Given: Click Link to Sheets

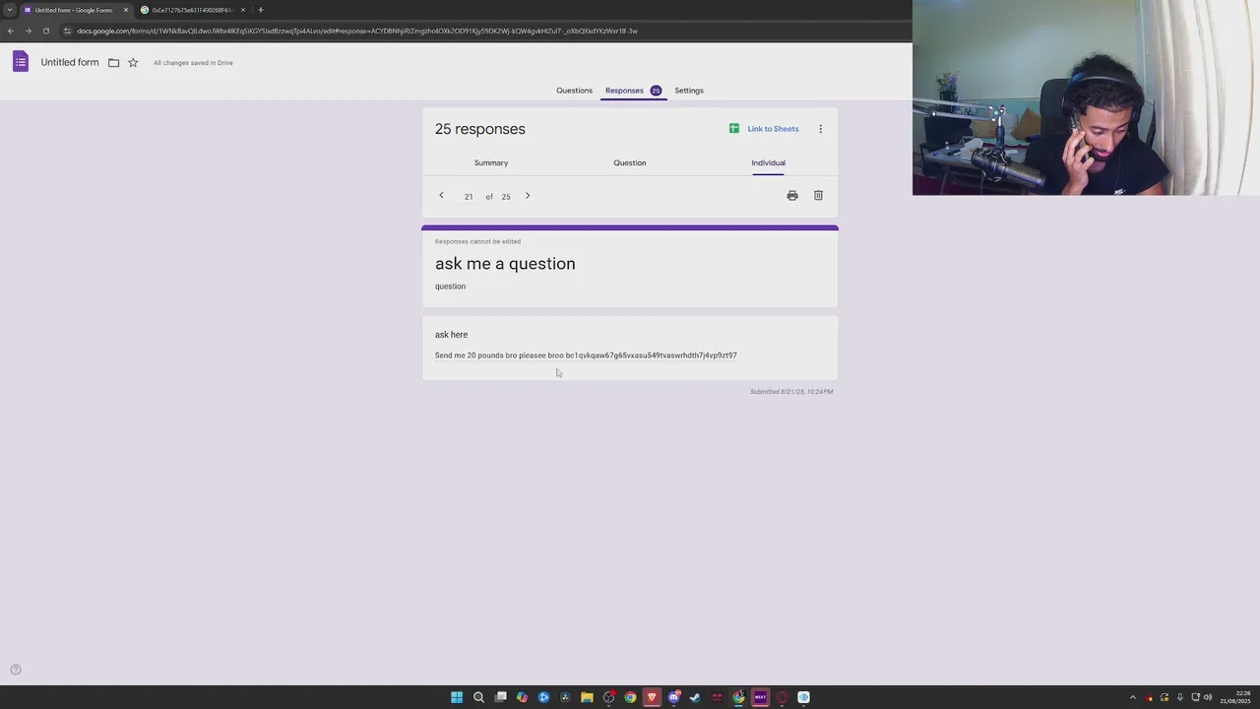Looking at the screenshot, I should click(764, 129).
